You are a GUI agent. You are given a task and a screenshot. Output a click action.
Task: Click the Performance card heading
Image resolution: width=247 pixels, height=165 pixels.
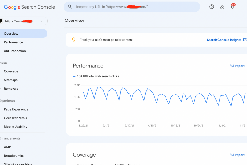coord(88,66)
